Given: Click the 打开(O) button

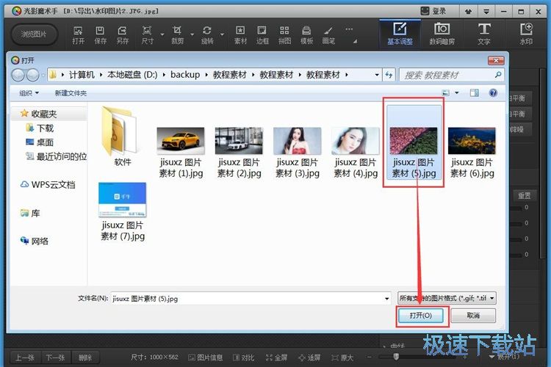Looking at the screenshot, I should (421, 316).
